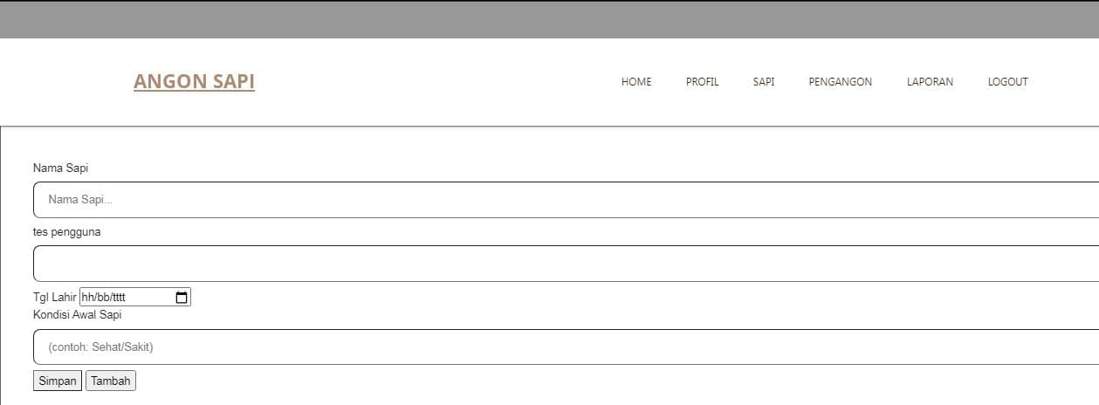
Task: Click LOGOUT in the navigation bar
Action: click(x=1007, y=82)
